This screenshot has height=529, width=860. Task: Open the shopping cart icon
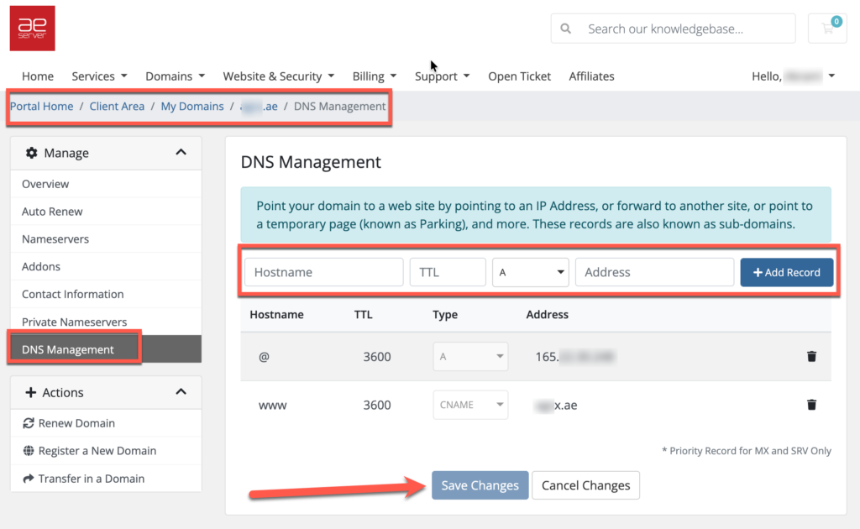(827, 29)
